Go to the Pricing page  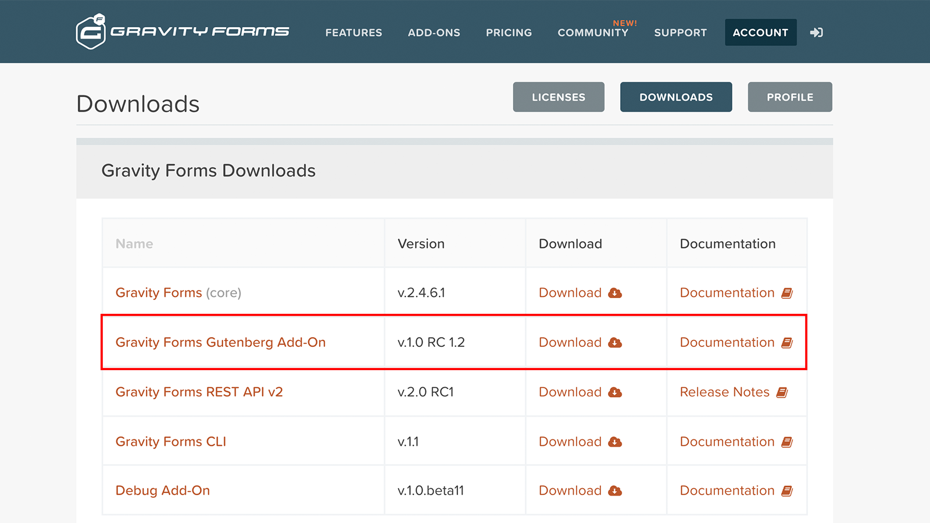[509, 33]
